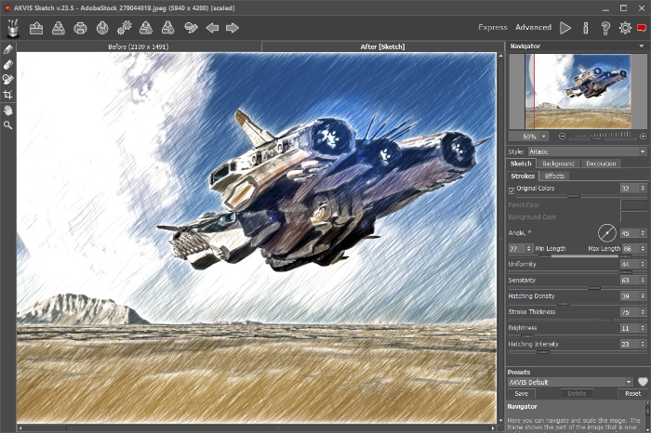The width and height of the screenshot is (651, 433).
Task: Add preset to favorites with heart icon
Action: [642, 382]
